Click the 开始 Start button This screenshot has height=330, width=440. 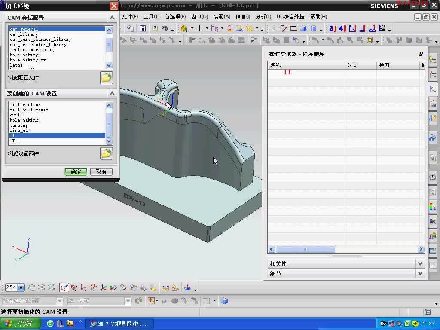(20, 324)
